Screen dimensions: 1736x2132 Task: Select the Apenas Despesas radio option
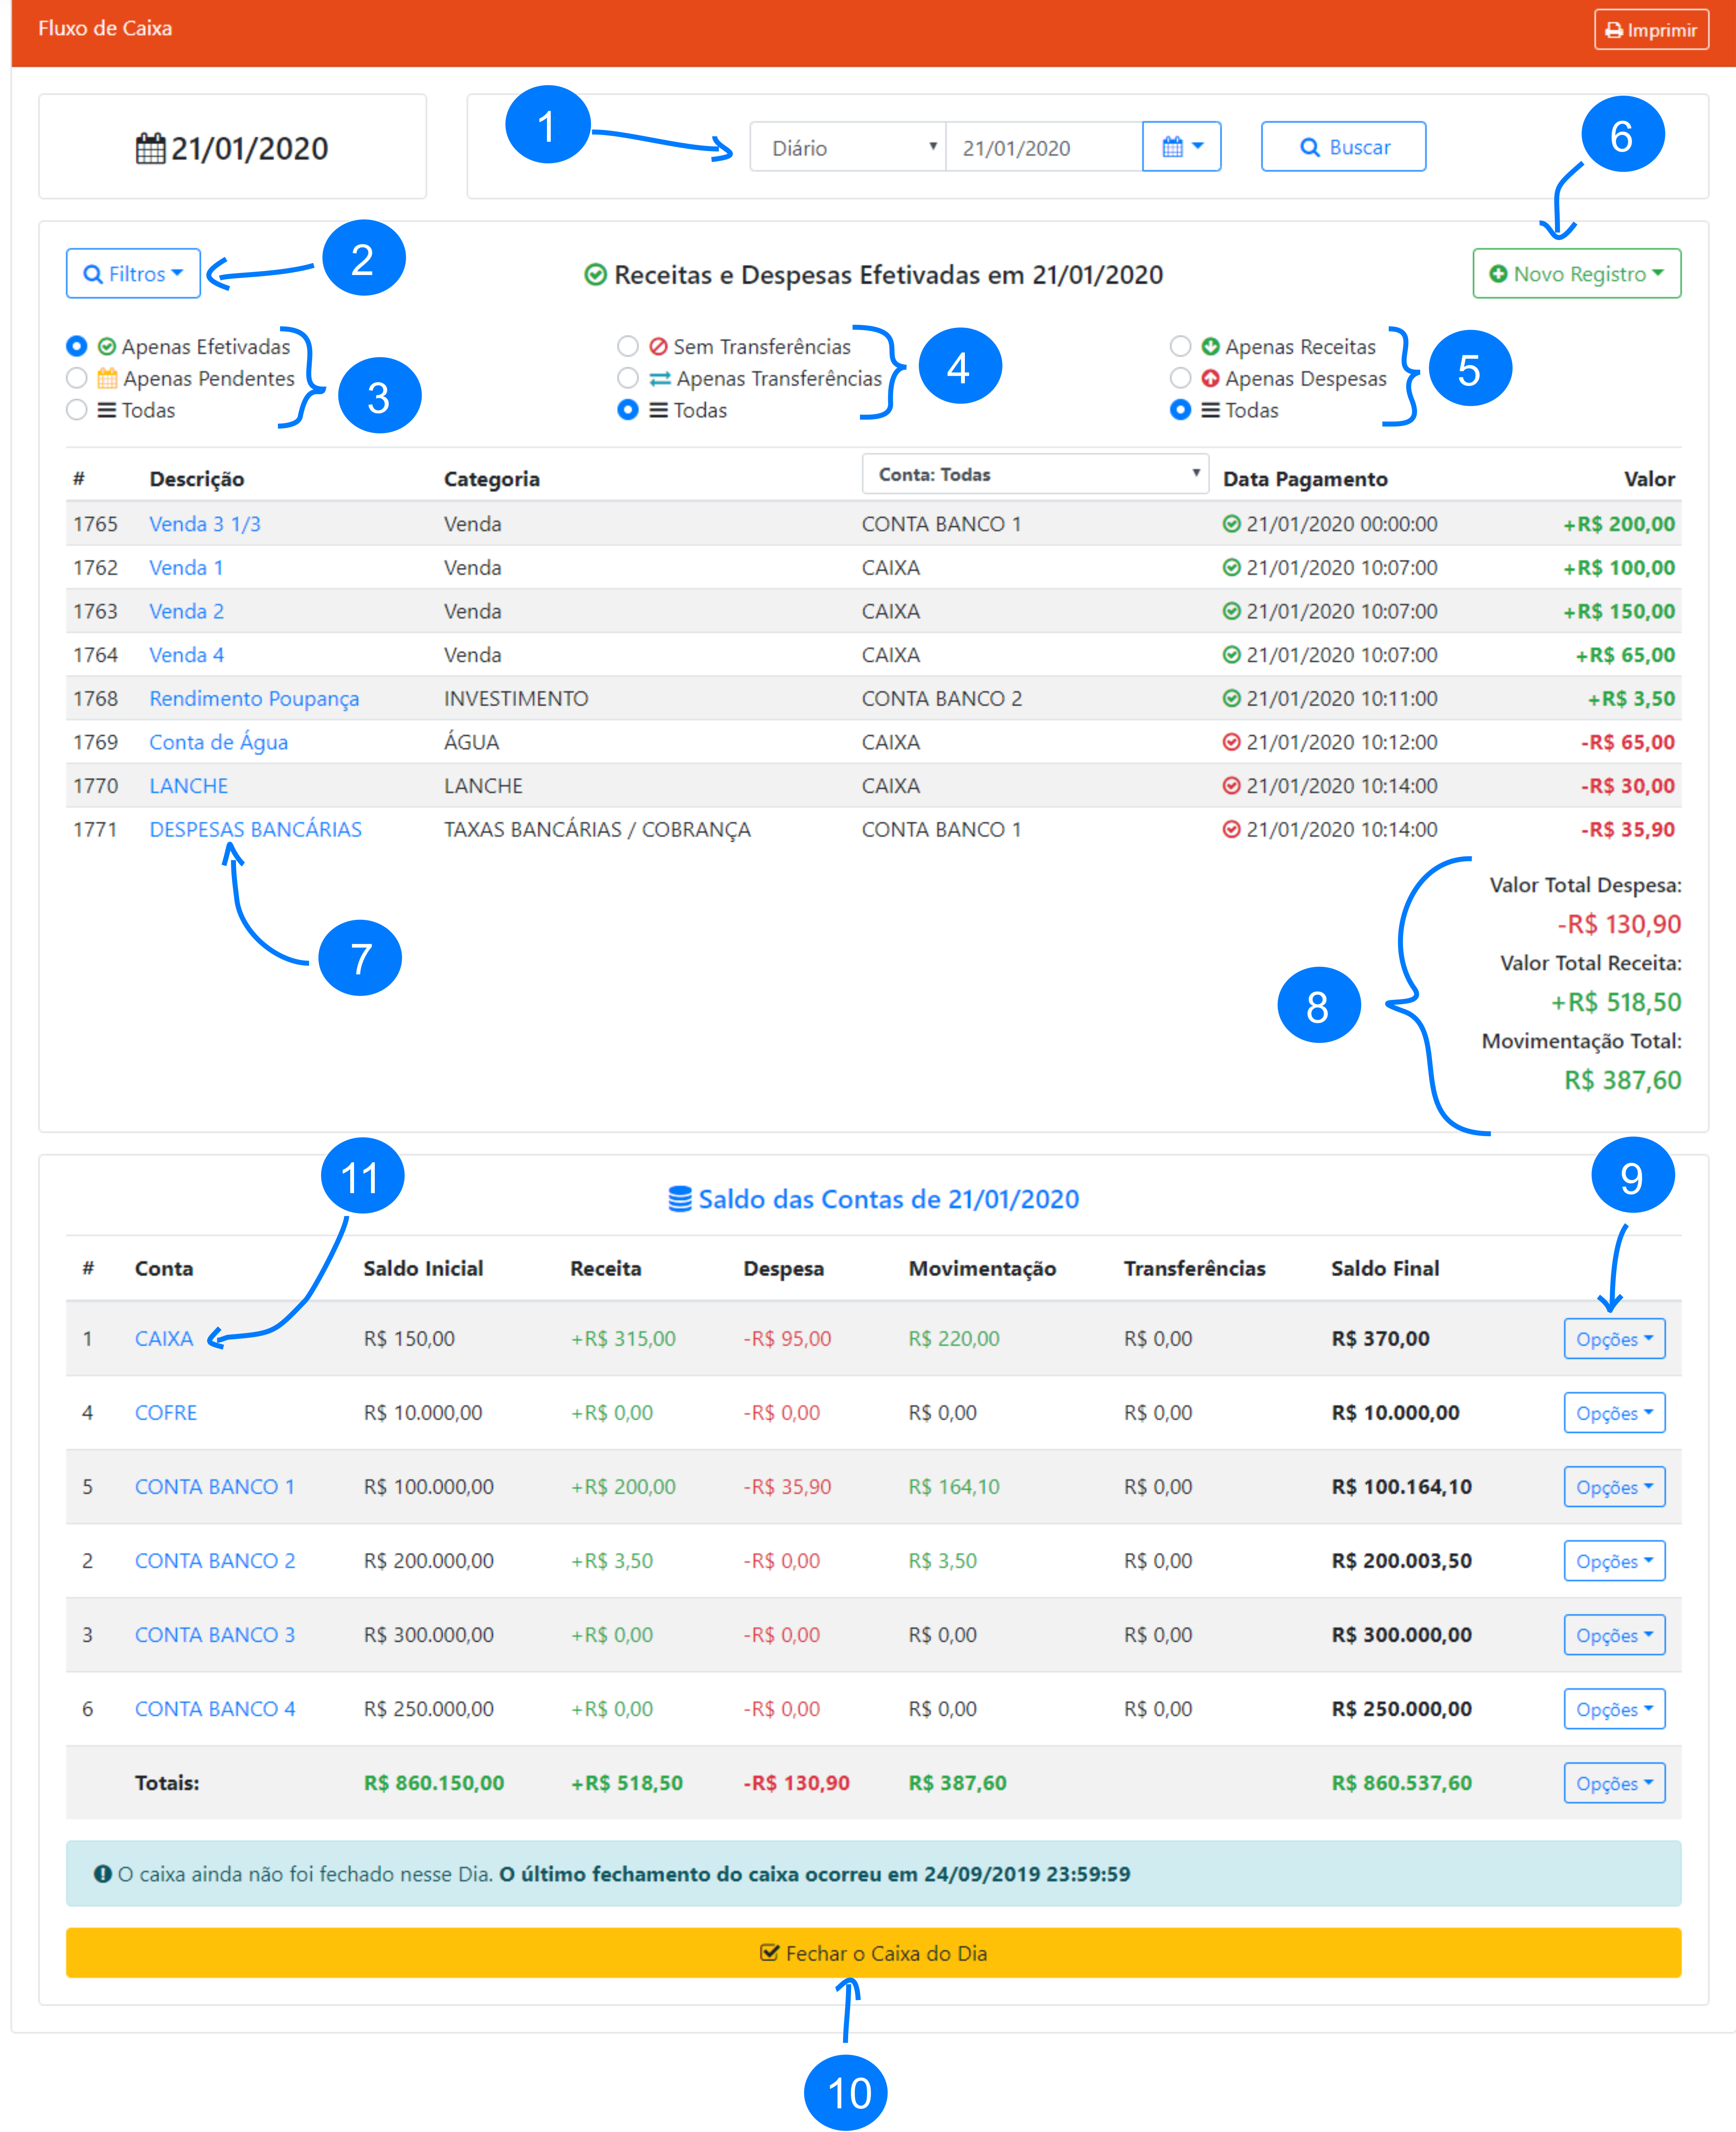click(1180, 378)
